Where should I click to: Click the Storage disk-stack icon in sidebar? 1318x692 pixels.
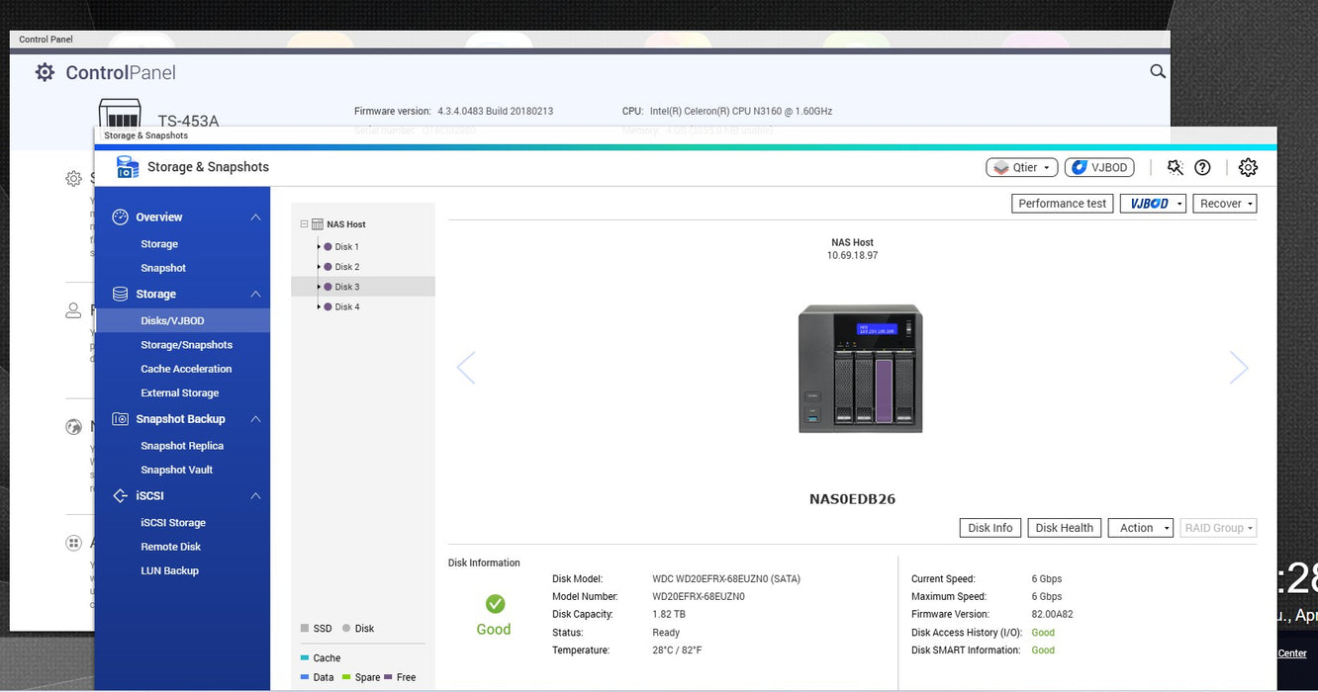(121, 294)
